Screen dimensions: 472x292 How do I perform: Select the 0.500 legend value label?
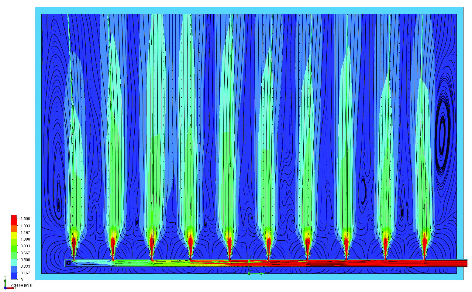25,260
